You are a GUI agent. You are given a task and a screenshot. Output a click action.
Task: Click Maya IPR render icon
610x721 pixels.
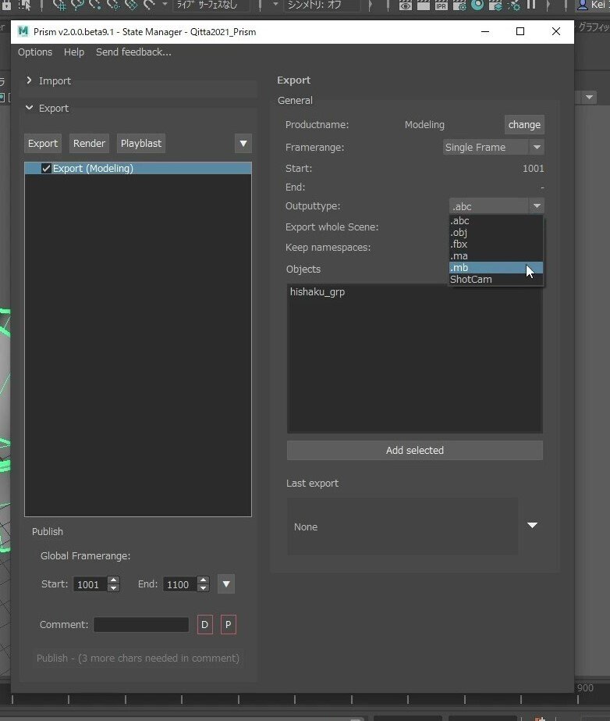point(441,5)
